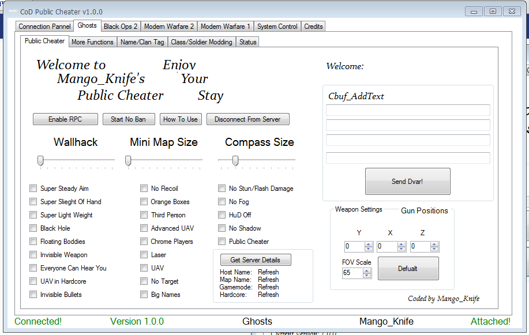
Task: Toggle the Public Cheater checkbox
Action: [x=222, y=242]
